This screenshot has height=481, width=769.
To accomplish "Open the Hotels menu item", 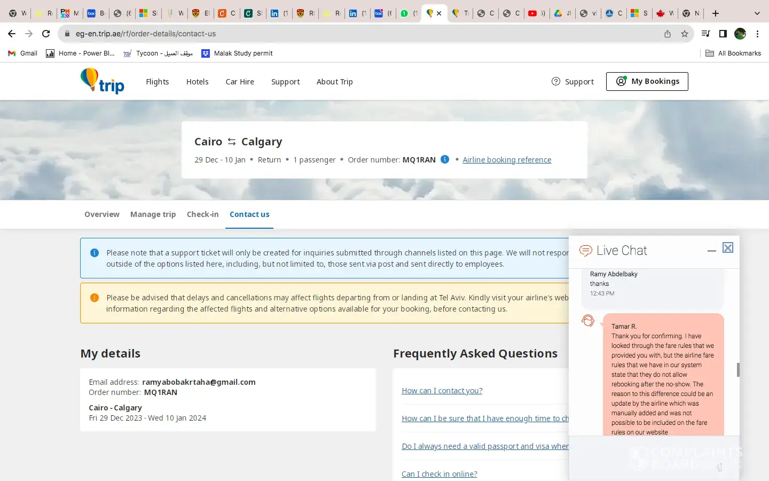I will (x=198, y=82).
